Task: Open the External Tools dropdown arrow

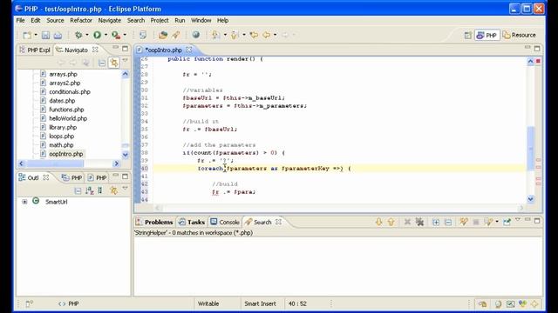Action: click(125, 35)
